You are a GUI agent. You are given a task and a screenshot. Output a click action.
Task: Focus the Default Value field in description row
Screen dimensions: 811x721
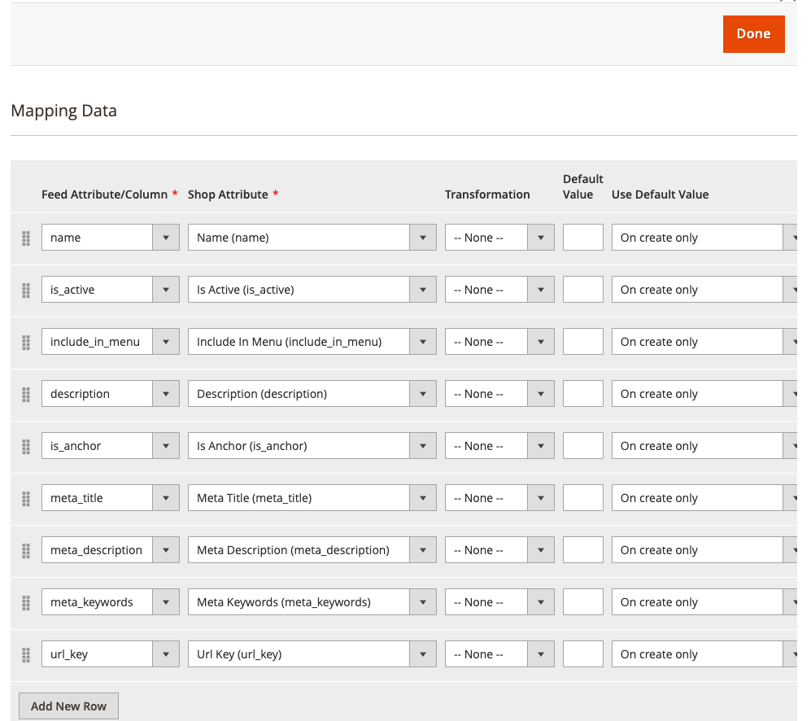pos(583,393)
